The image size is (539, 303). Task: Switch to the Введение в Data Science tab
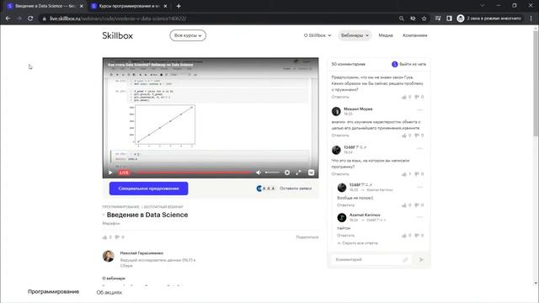coord(45,6)
